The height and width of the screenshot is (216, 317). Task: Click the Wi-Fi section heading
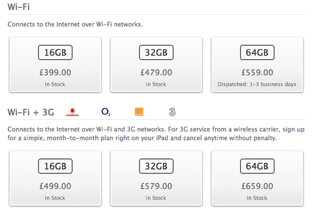click(x=19, y=6)
